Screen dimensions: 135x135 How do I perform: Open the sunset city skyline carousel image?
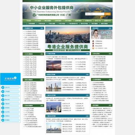coord(67,35)
